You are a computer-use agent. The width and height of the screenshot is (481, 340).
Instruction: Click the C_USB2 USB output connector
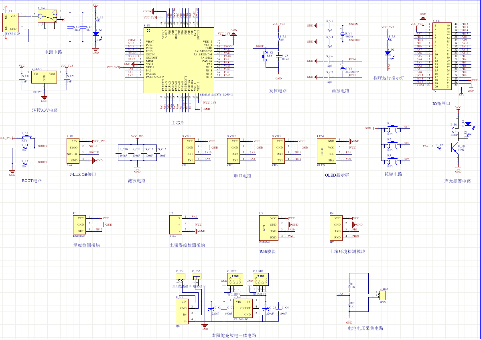point(261,279)
